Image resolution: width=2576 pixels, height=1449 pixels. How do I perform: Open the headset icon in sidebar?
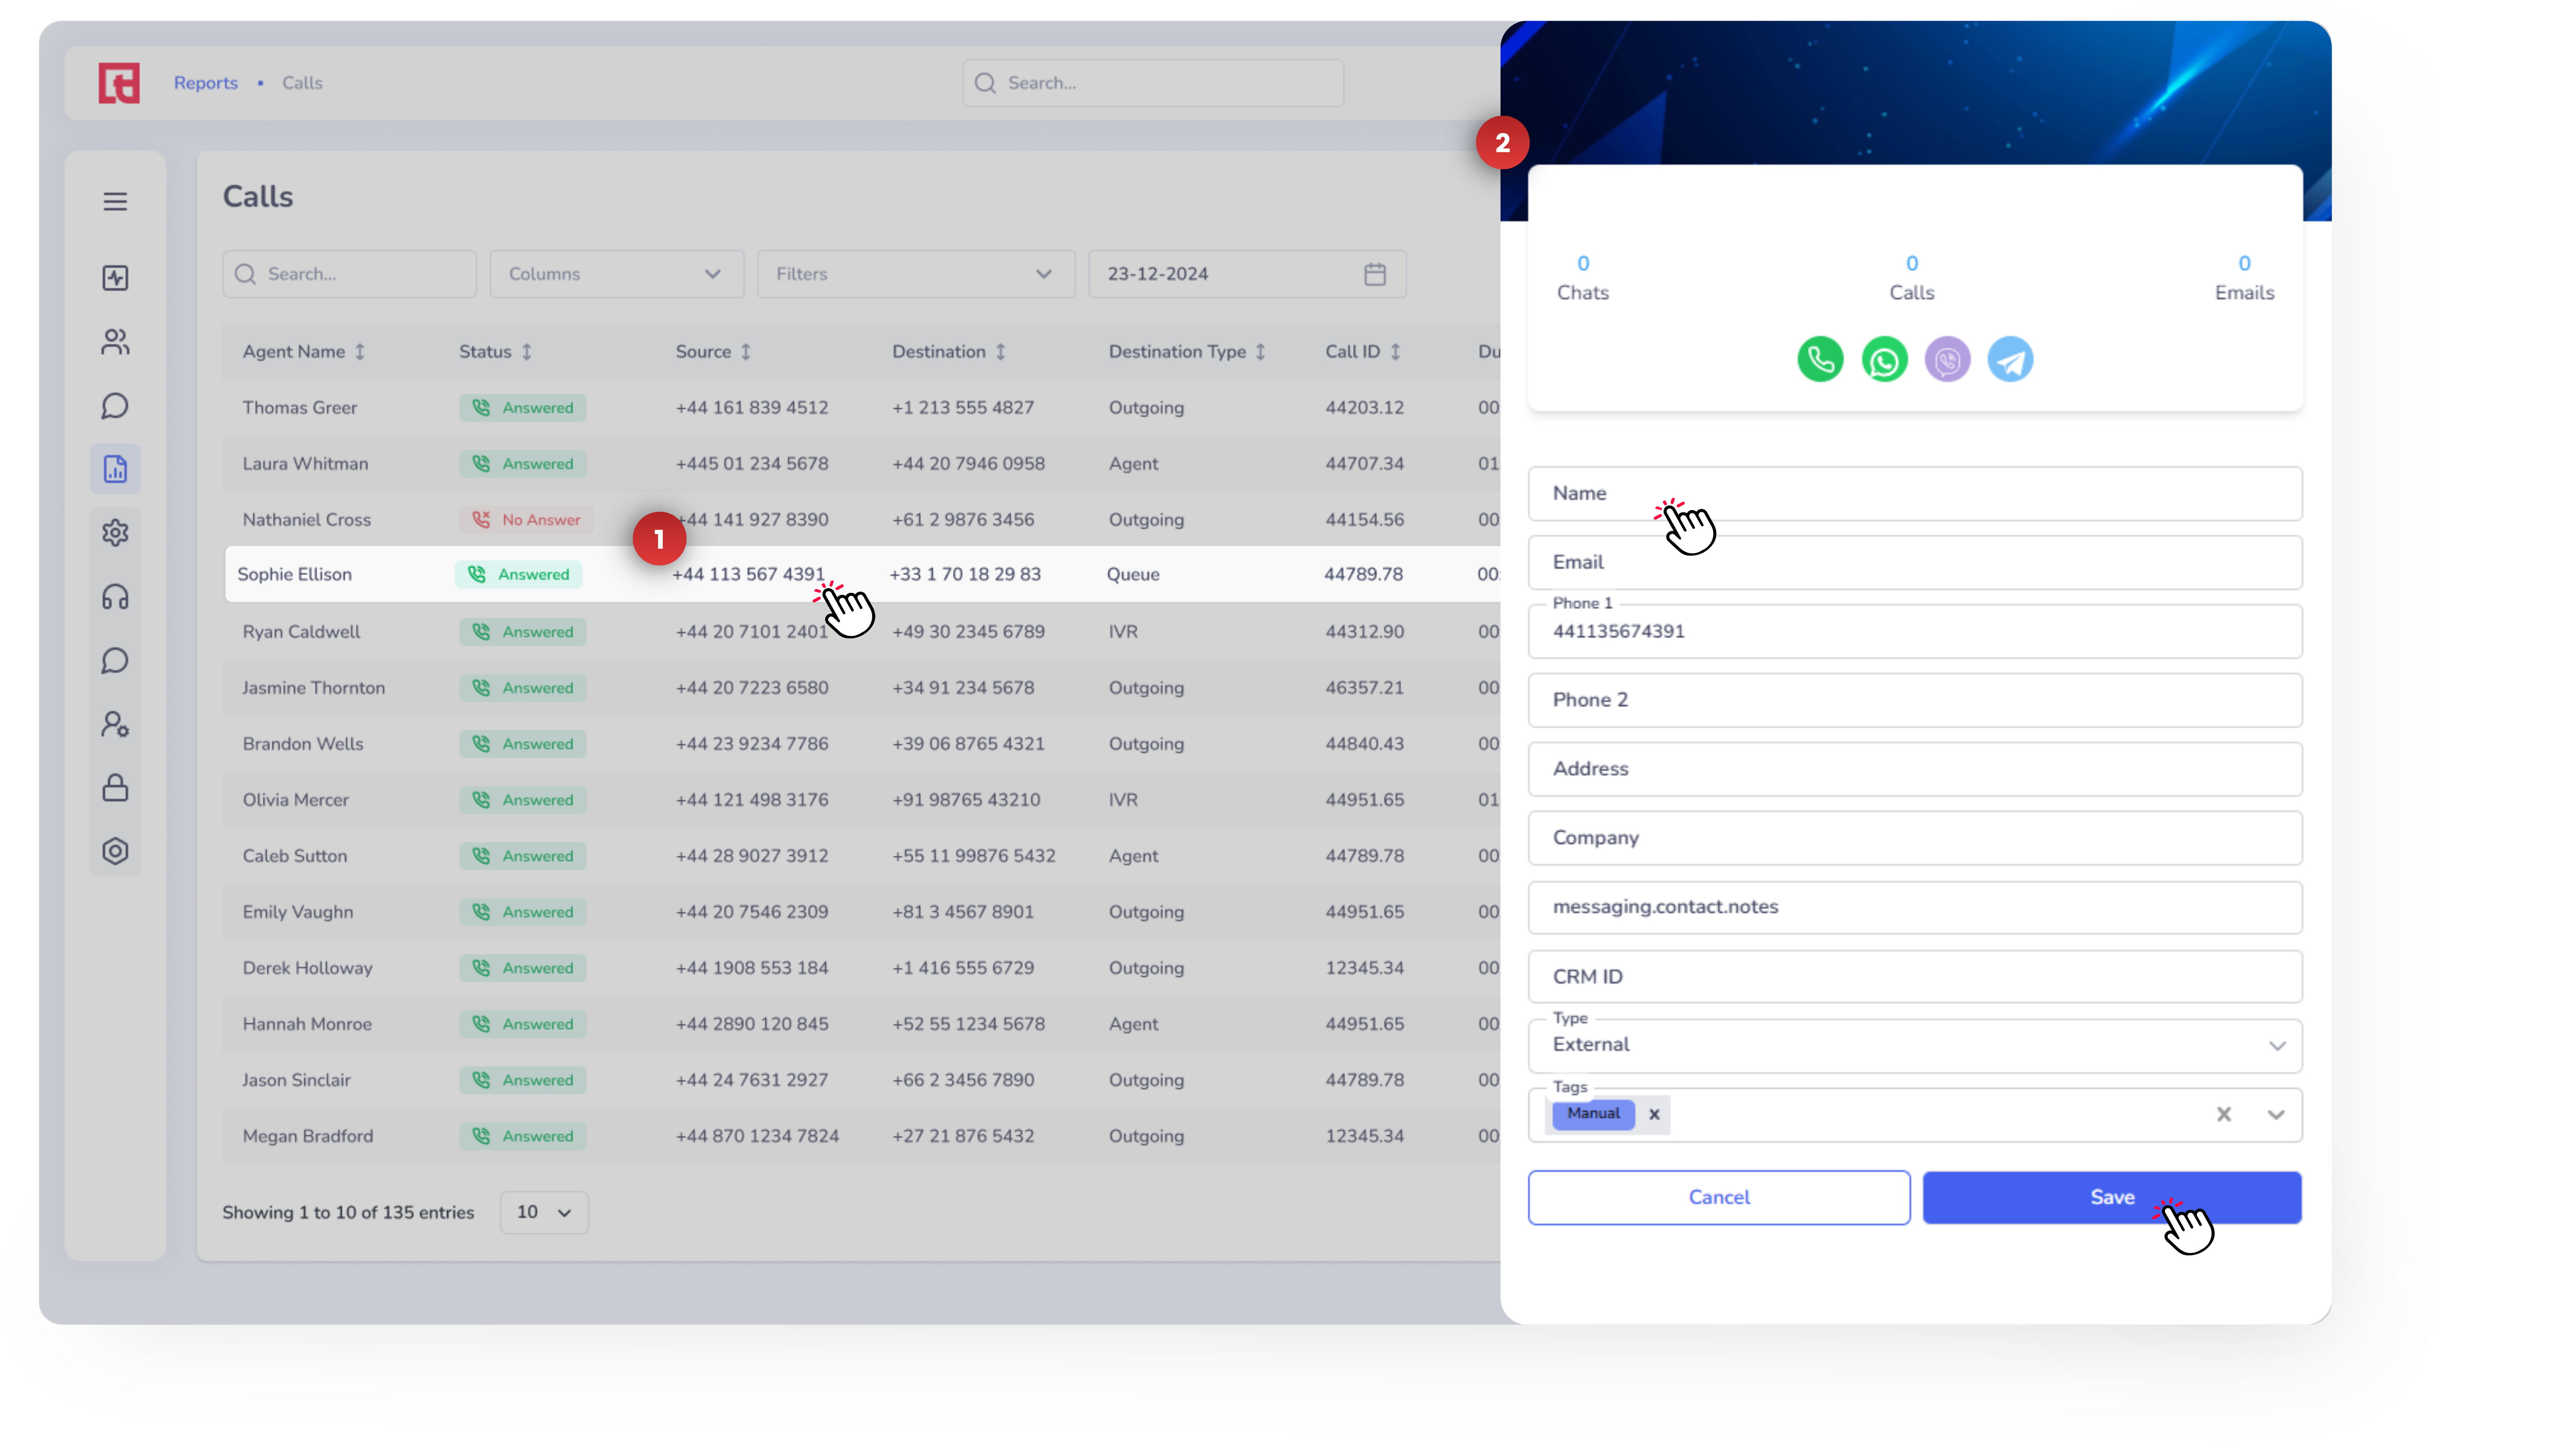click(x=115, y=597)
